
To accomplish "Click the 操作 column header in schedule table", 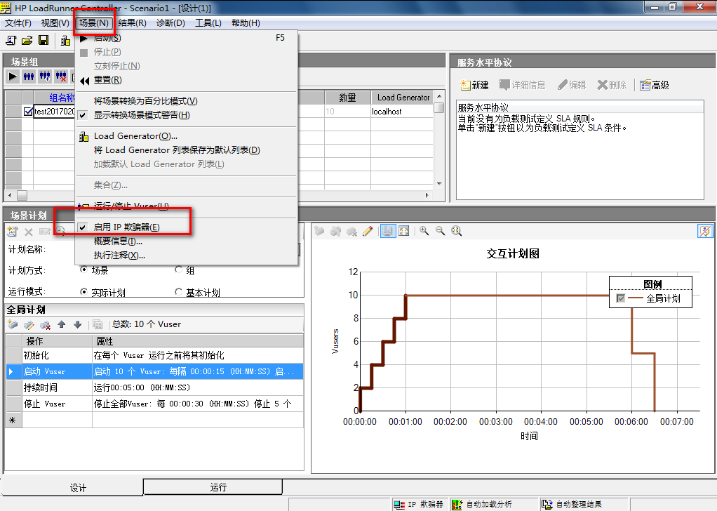I will (57, 341).
